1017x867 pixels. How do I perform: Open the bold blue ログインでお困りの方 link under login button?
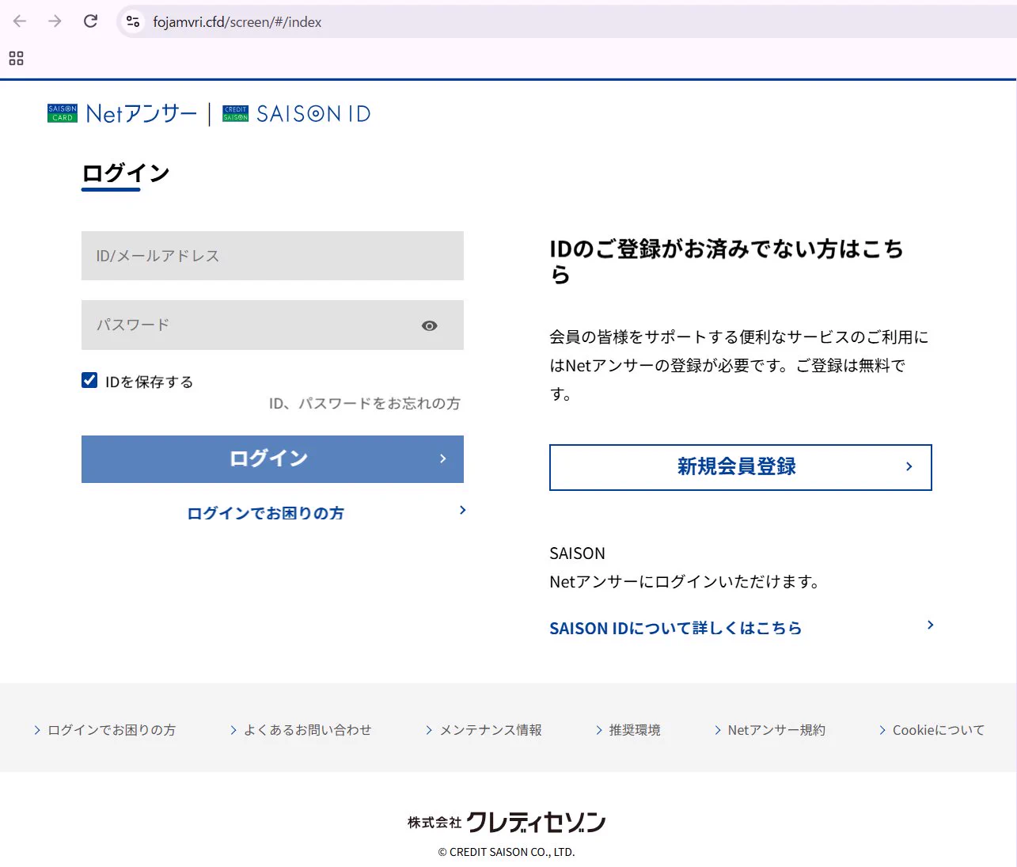[266, 513]
